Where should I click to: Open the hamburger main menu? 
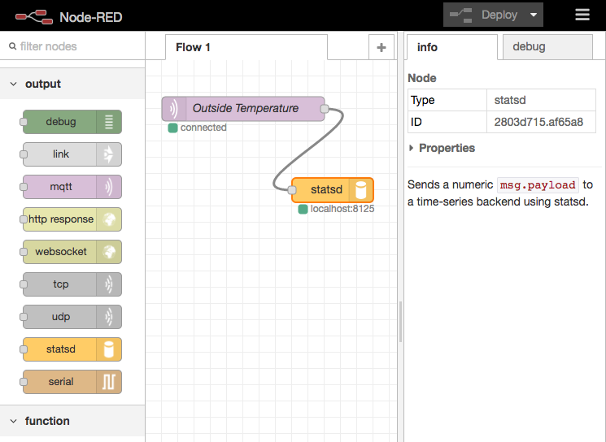coord(582,15)
